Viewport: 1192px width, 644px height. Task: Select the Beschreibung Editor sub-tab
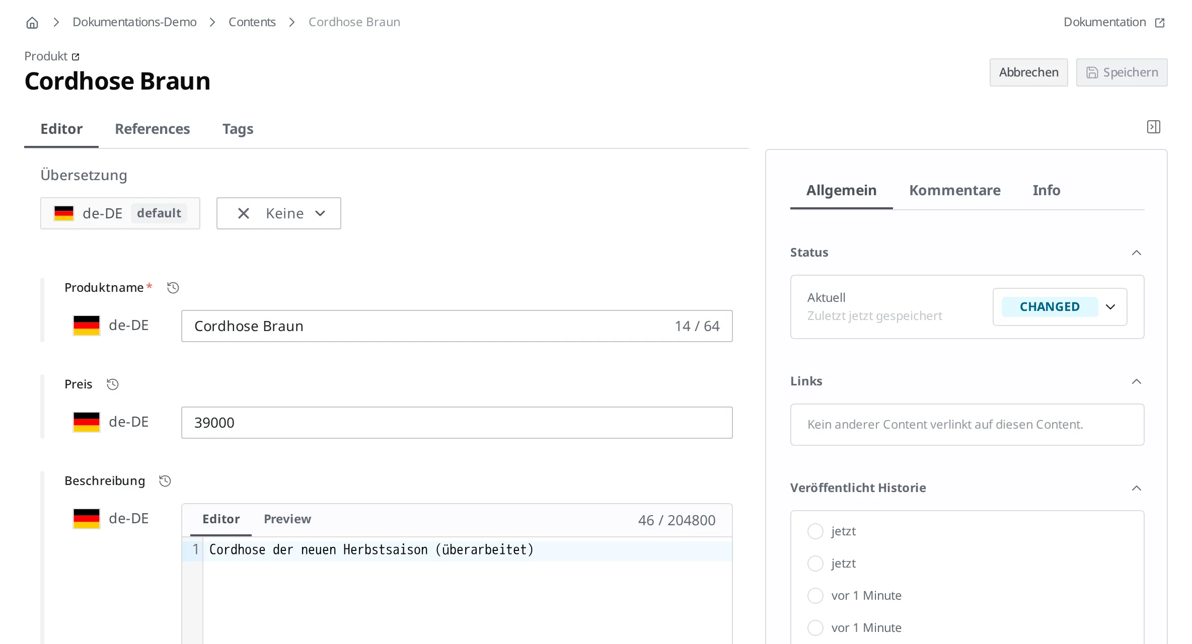tap(221, 519)
